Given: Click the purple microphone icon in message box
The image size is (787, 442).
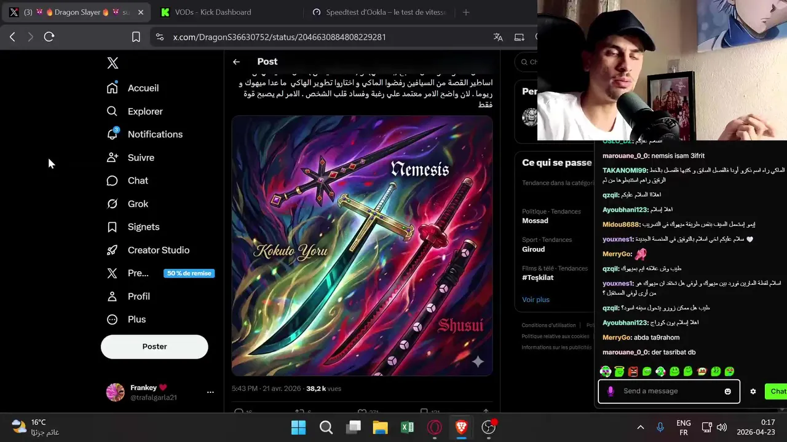Looking at the screenshot, I should coord(611,391).
